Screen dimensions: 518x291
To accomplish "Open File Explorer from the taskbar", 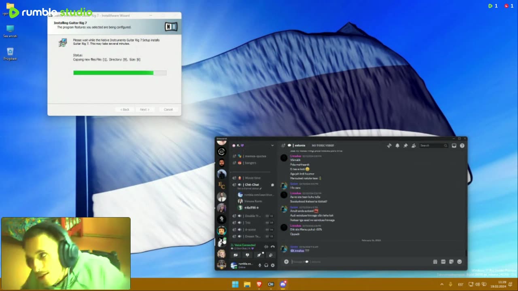I will tap(247, 285).
